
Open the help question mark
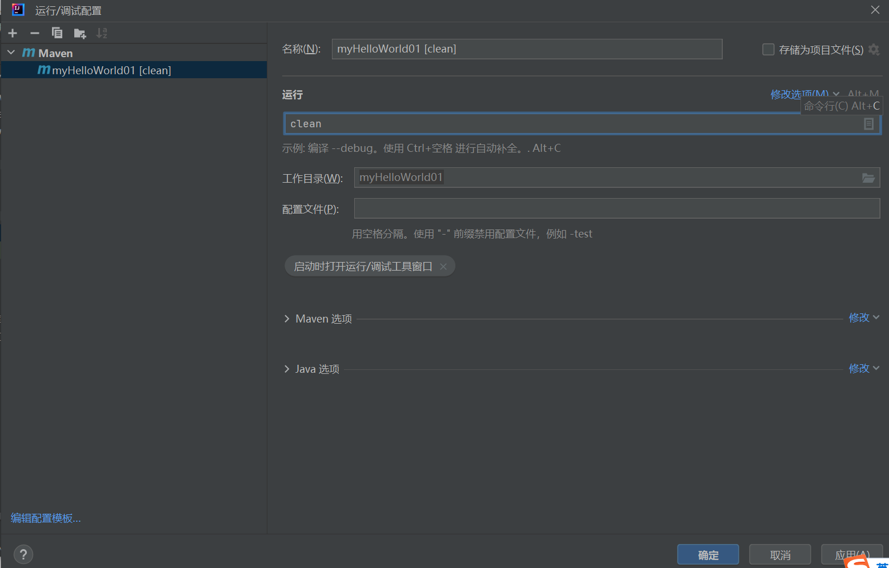[23, 554]
